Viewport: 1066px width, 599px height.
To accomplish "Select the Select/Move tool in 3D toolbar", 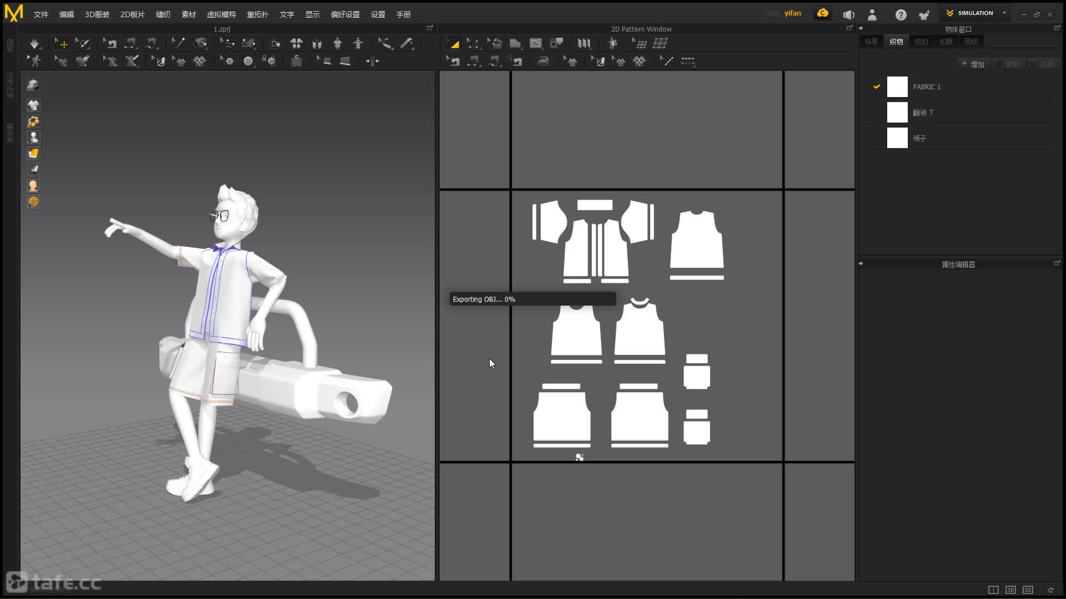I will click(61, 43).
